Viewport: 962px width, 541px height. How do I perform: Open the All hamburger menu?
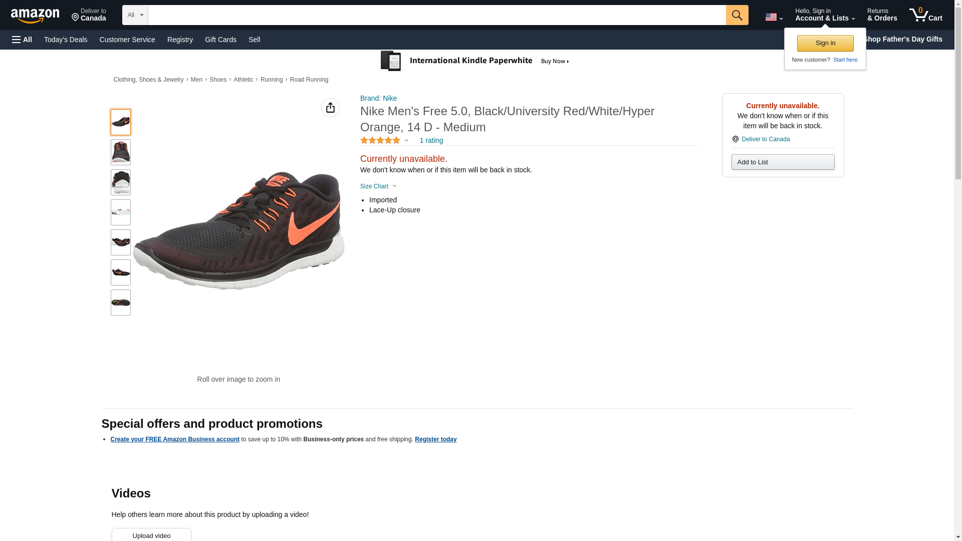22,40
